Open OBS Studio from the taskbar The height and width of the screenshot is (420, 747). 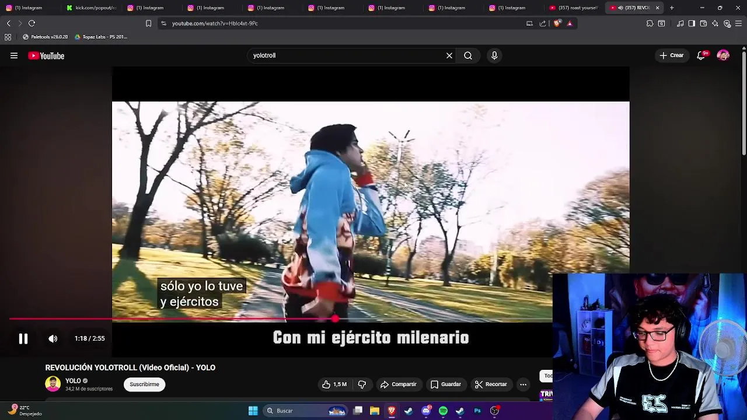click(494, 411)
